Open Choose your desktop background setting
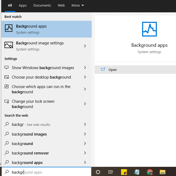This screenshot has width=176, height=176. coord(41,77)
